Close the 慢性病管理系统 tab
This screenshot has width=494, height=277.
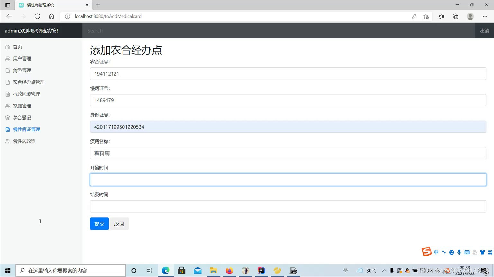coord(87,5)
